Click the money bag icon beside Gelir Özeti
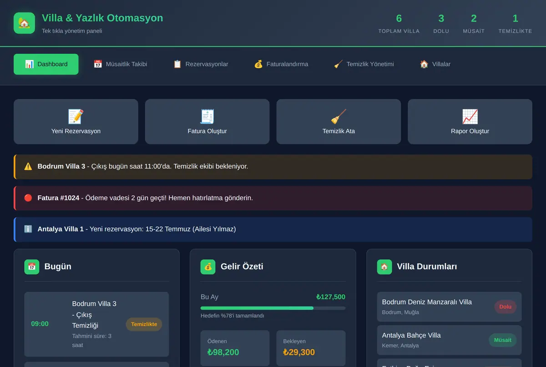The width and height of the screenshot is (546, 367). (x=208, y=267)
